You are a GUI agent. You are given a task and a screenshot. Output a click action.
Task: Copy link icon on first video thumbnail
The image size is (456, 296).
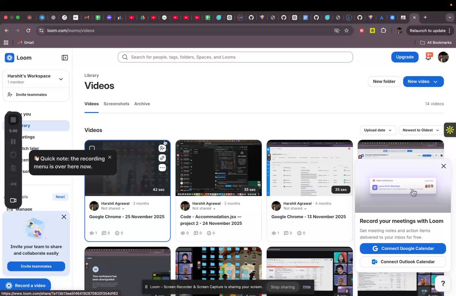click(162, 158)
